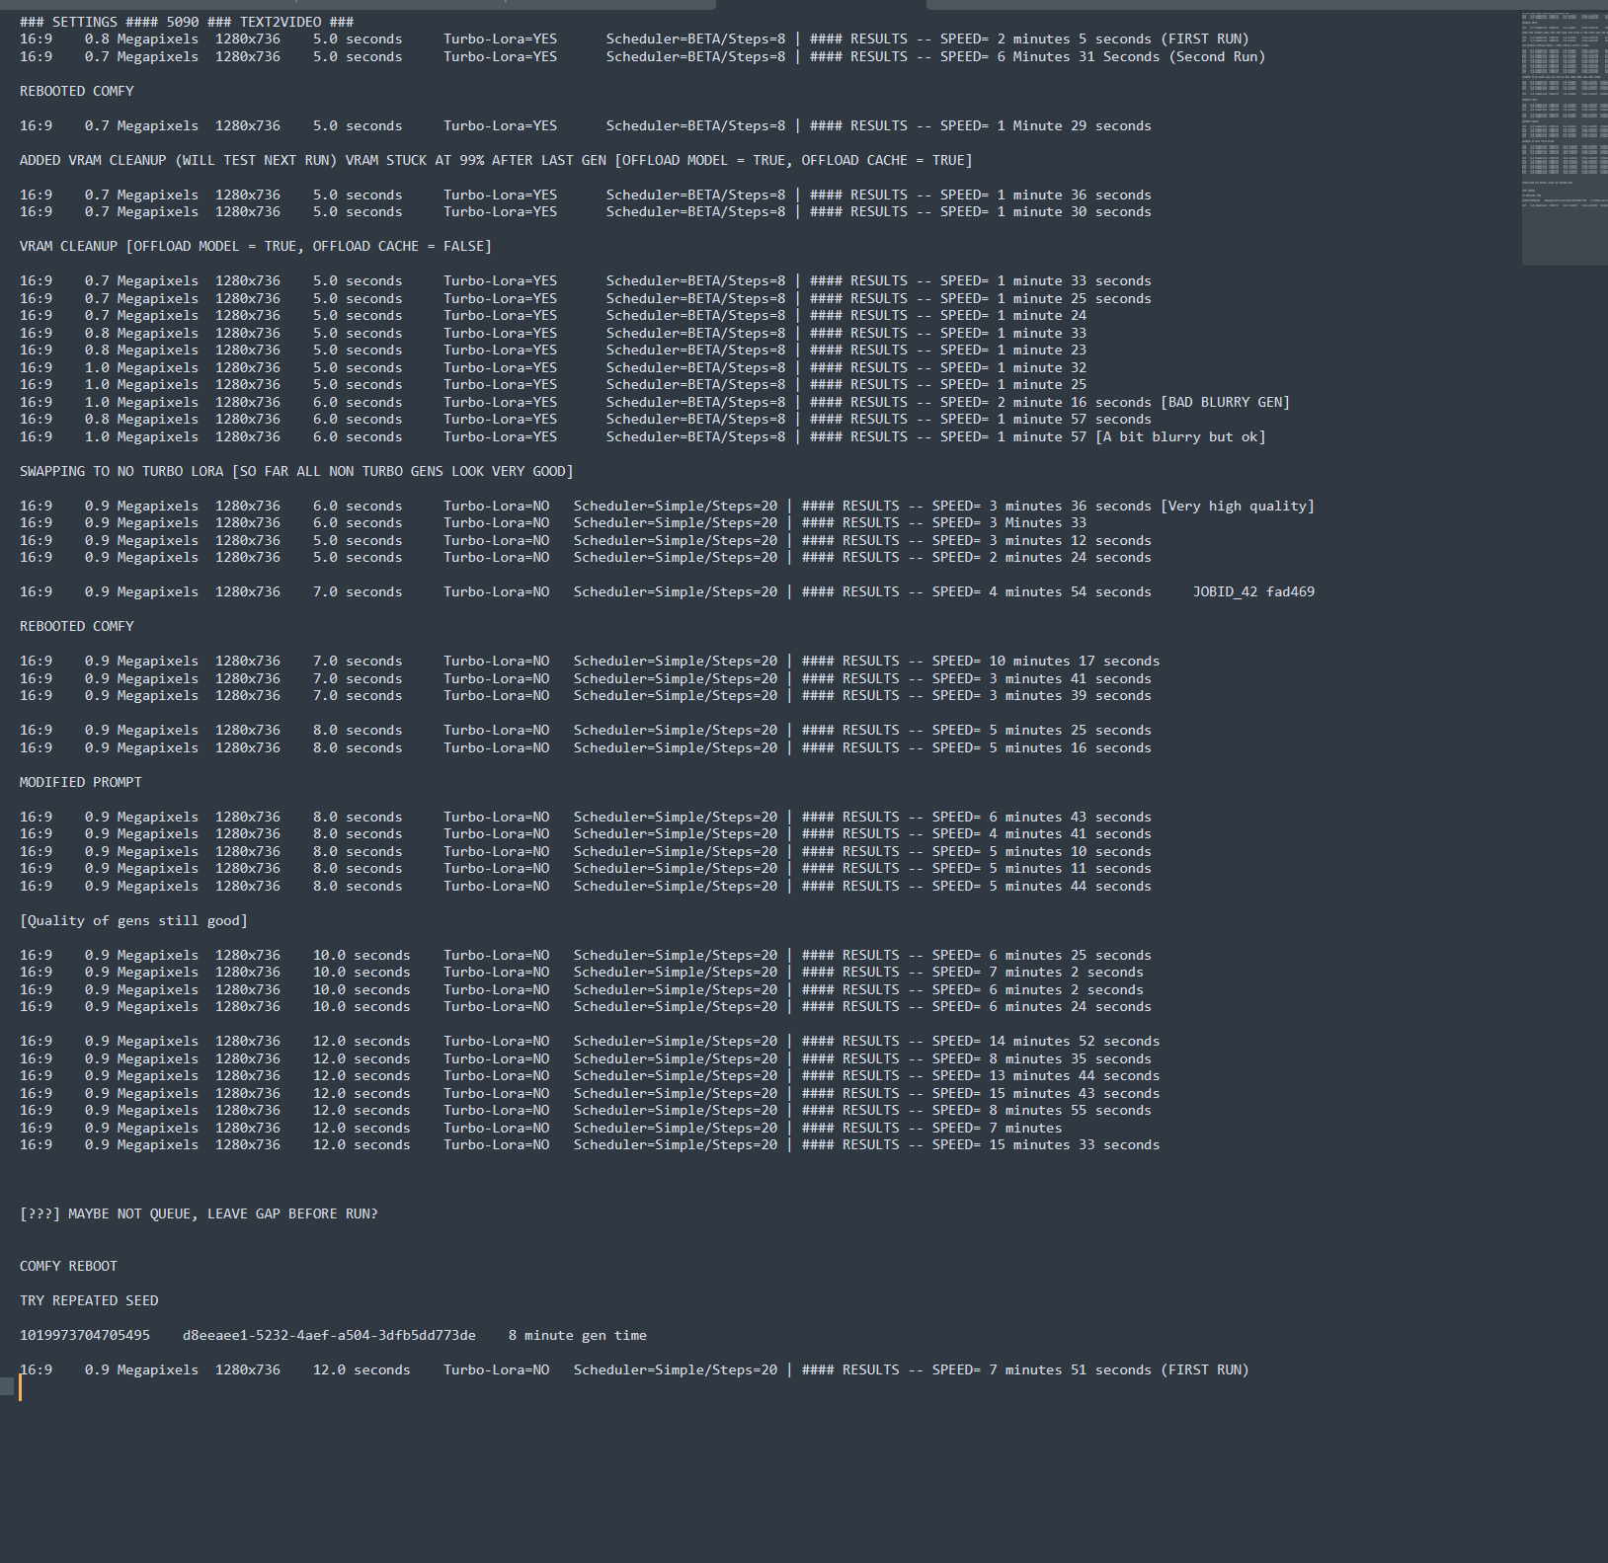Click the "13 minutes 44 seconds" result
This screenshot has width=1608, height=1563.
pos(1074,1076)
